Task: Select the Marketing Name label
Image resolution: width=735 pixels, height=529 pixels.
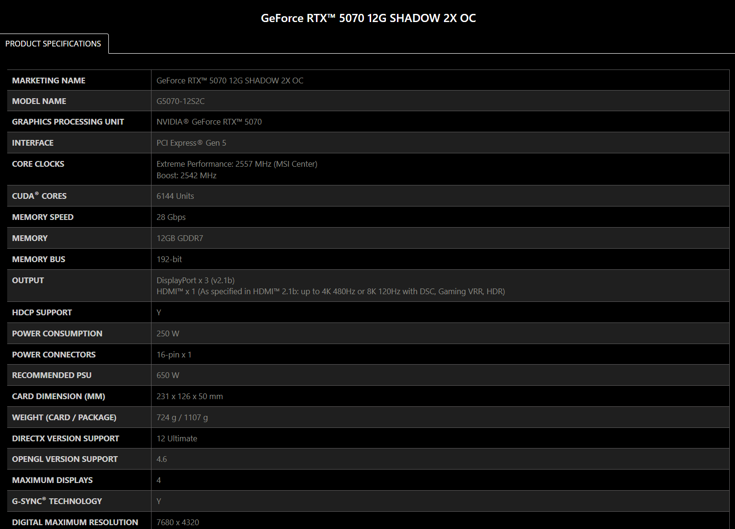Action: pyautogui.click(x=49, y=80)
